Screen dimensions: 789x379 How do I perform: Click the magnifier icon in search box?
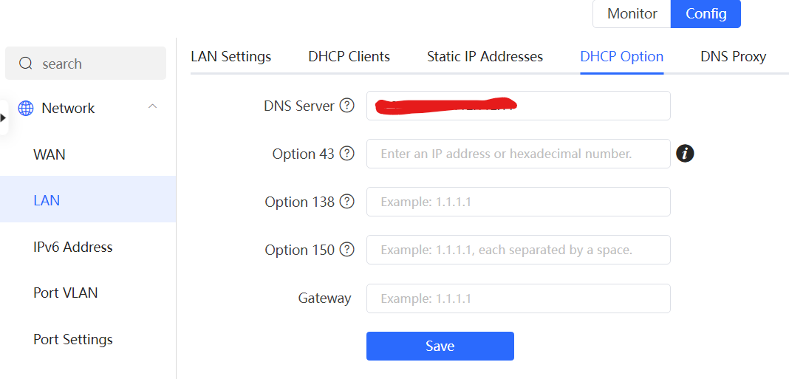pos(26,64)
